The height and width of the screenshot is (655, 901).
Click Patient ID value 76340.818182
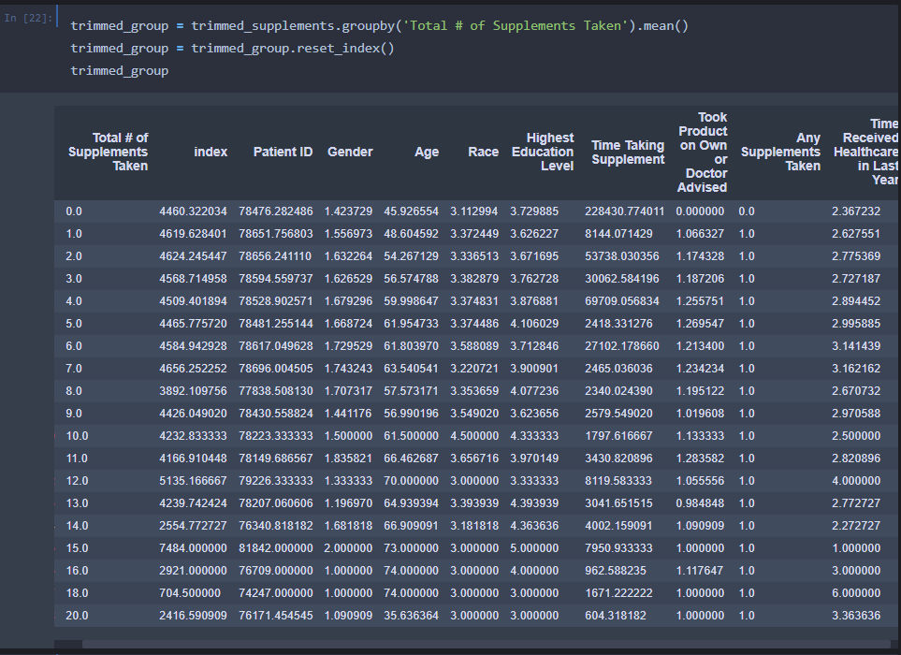(276, 526)
